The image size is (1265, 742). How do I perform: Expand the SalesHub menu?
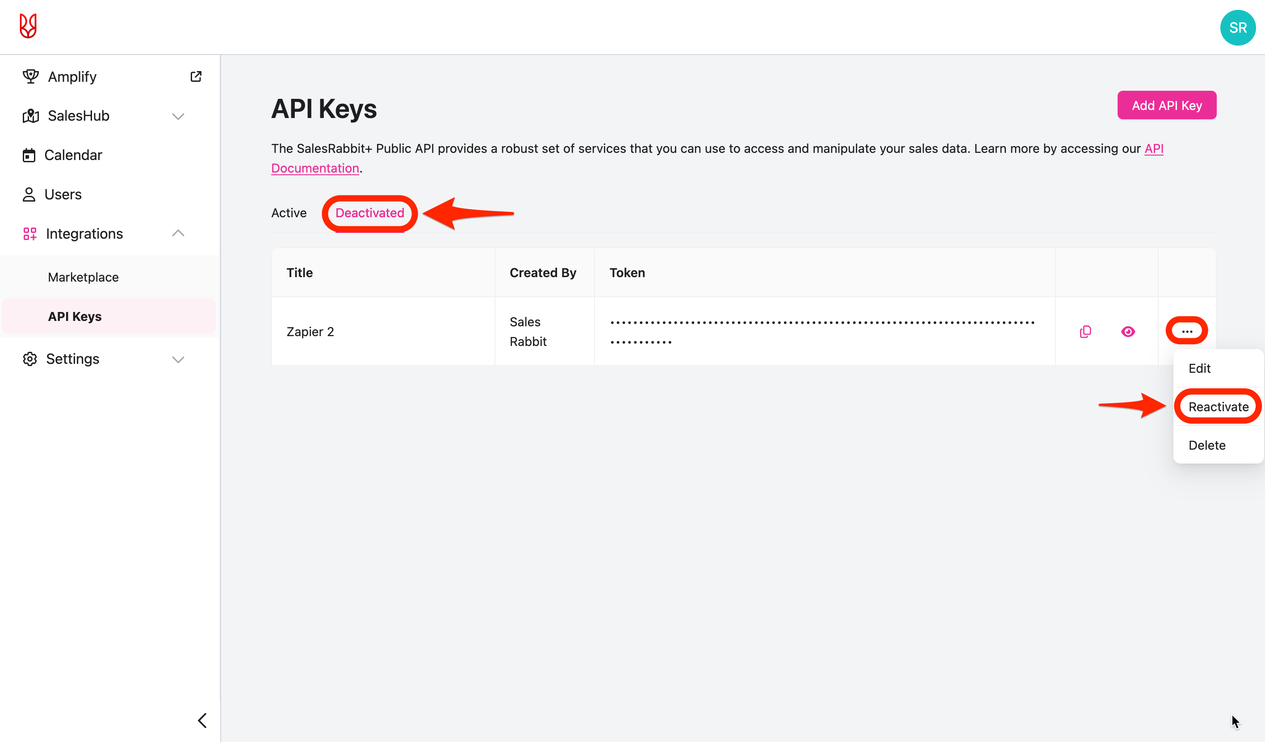[x=178, y=116]
